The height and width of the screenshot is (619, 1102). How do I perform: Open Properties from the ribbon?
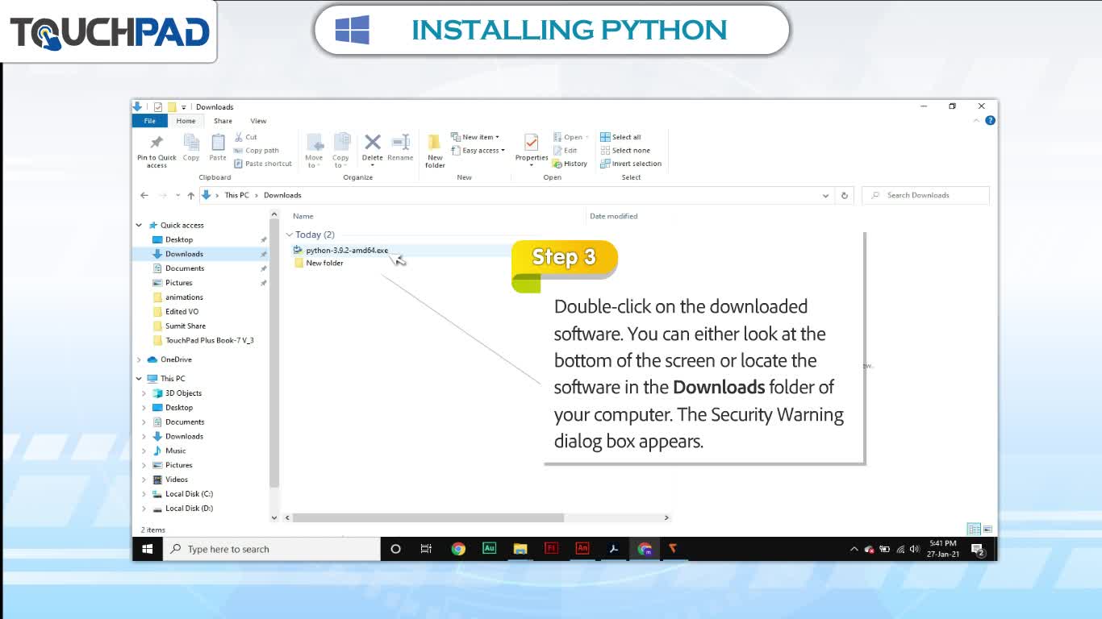tap(532, 148)
